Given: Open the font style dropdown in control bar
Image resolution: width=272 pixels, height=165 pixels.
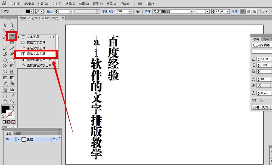Looking at the screenshot, I should (x=208, y=11).
